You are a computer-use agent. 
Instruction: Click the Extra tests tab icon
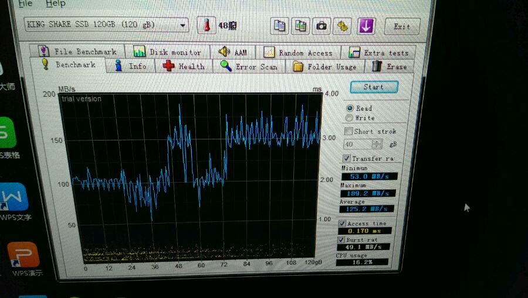pyautogui.click(x=354, y=53)
